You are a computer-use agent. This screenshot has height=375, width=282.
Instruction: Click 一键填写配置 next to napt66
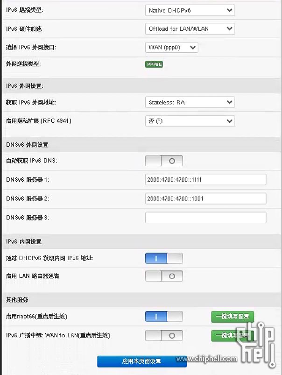[x=232, y=316]
